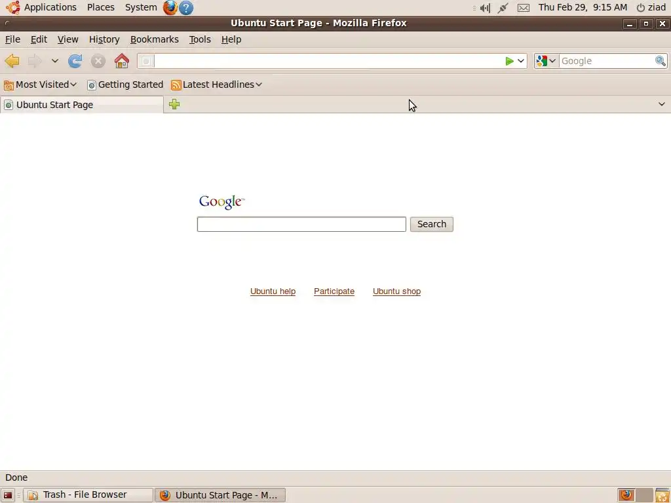Follow the Ubuntu shop link
671x503 pixels.
(x=396, y=291)
